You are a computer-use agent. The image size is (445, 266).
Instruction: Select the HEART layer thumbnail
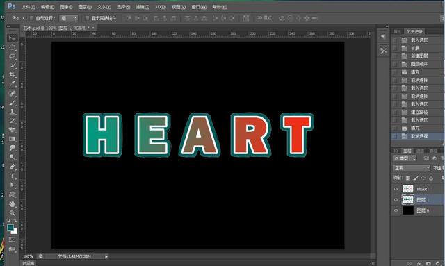tap(408, 189)
